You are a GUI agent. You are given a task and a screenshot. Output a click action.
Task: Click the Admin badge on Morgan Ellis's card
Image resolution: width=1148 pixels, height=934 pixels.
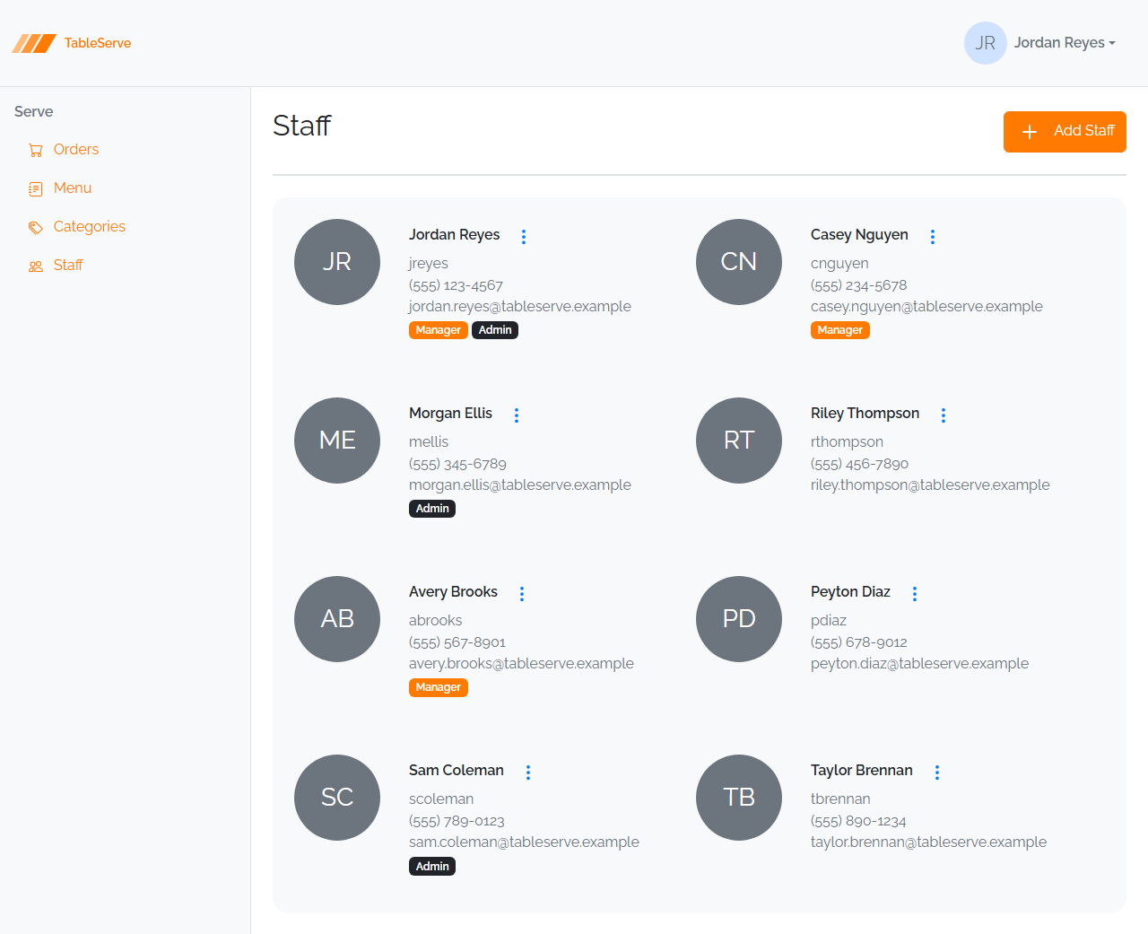click(432, 509)
